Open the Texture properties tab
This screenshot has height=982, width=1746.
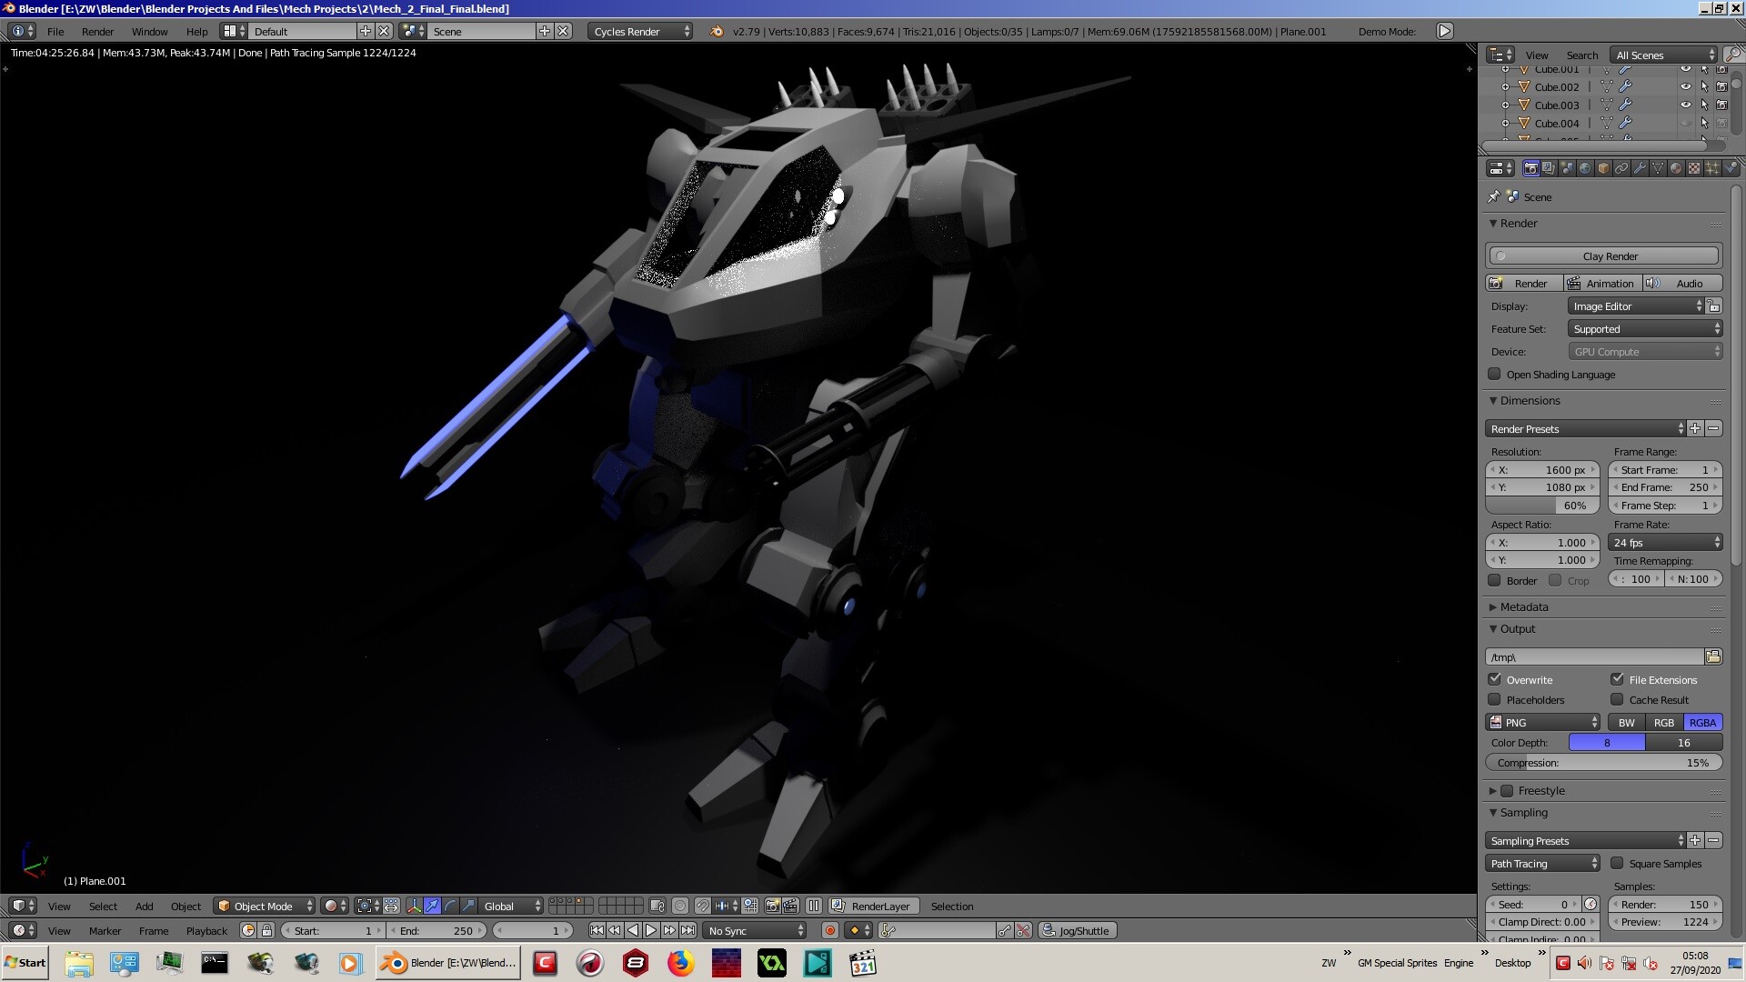[1694, 168]
